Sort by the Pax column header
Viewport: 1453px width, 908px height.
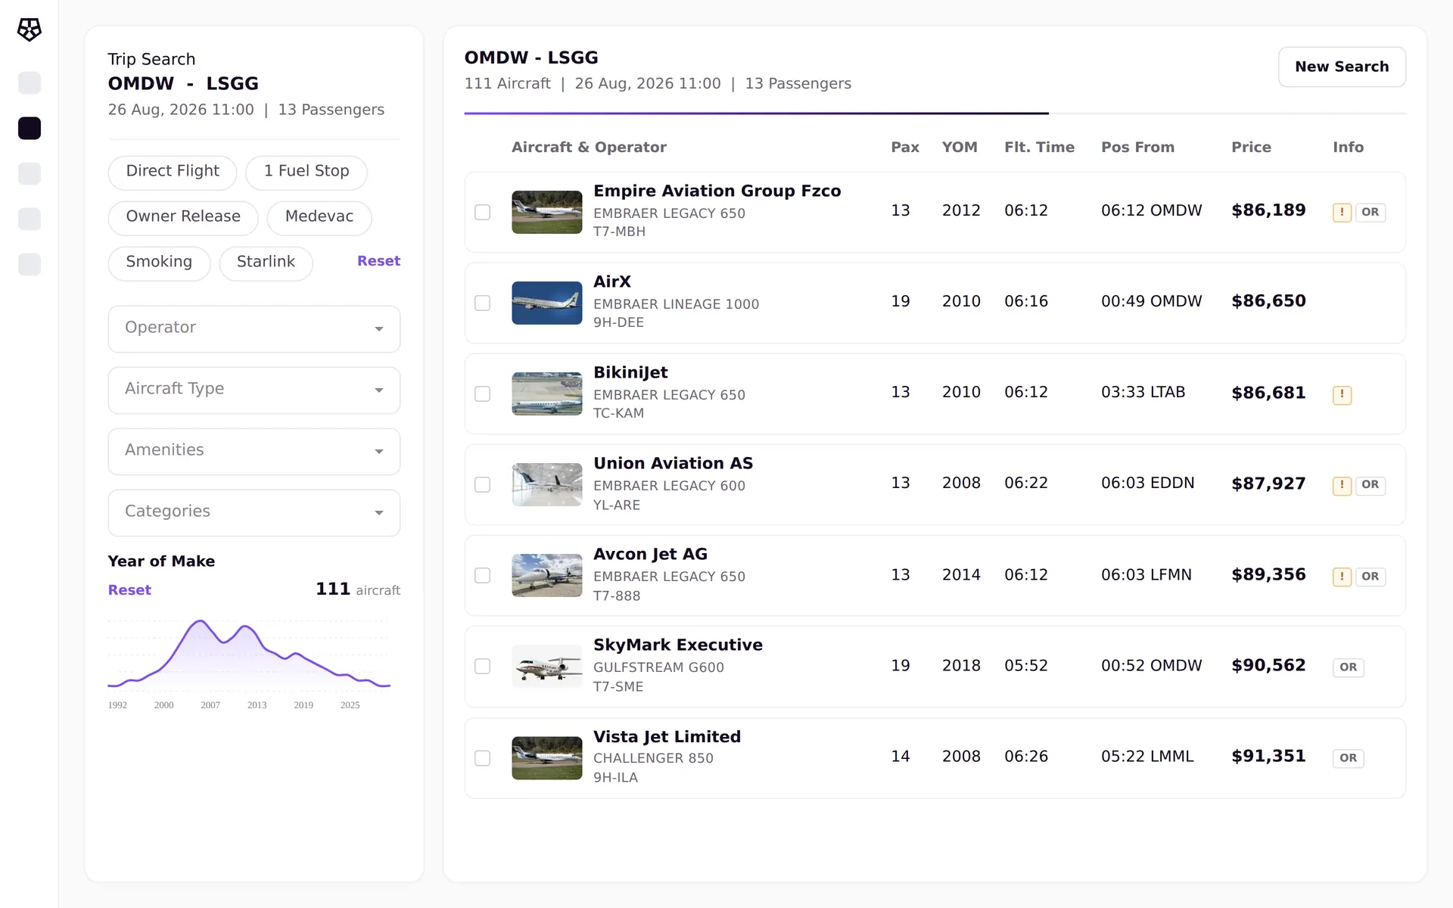click(x=905, y=148)
